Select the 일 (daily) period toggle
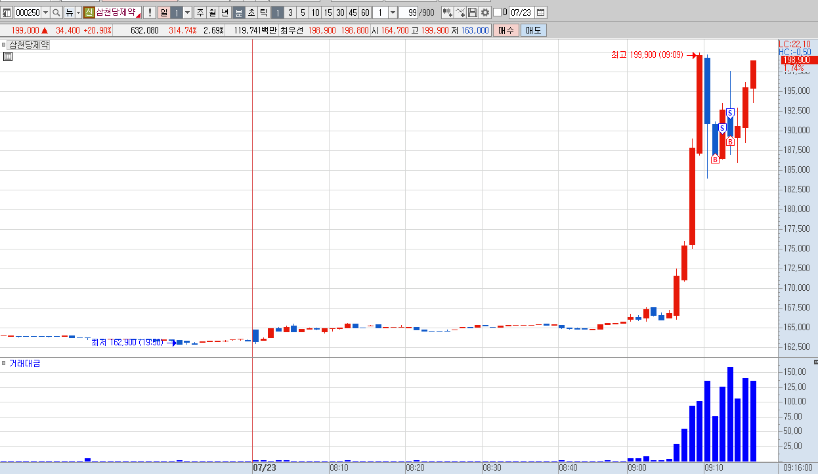 163,12
